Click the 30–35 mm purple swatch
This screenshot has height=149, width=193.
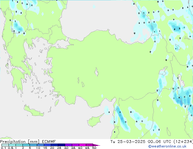(68, 145)
